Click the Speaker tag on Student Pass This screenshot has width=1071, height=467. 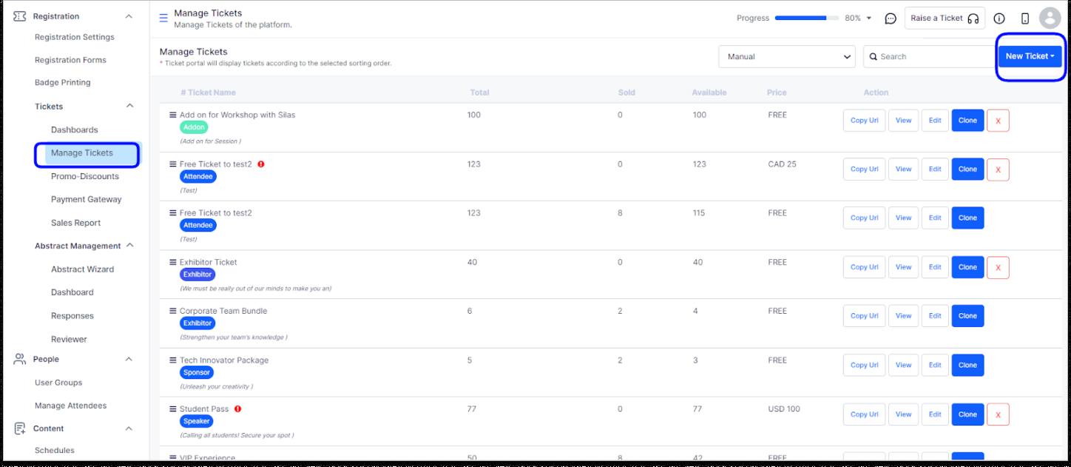point(197,421)
